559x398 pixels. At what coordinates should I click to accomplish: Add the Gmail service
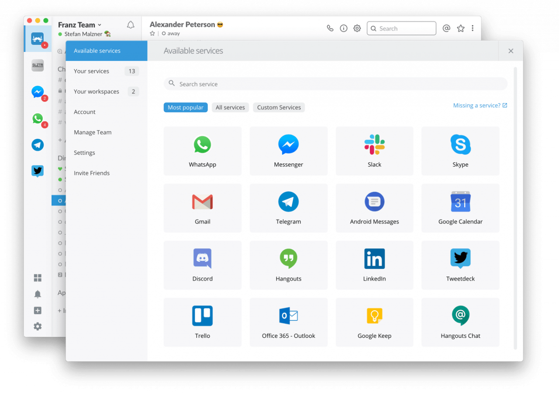click(x=202, y=208)
